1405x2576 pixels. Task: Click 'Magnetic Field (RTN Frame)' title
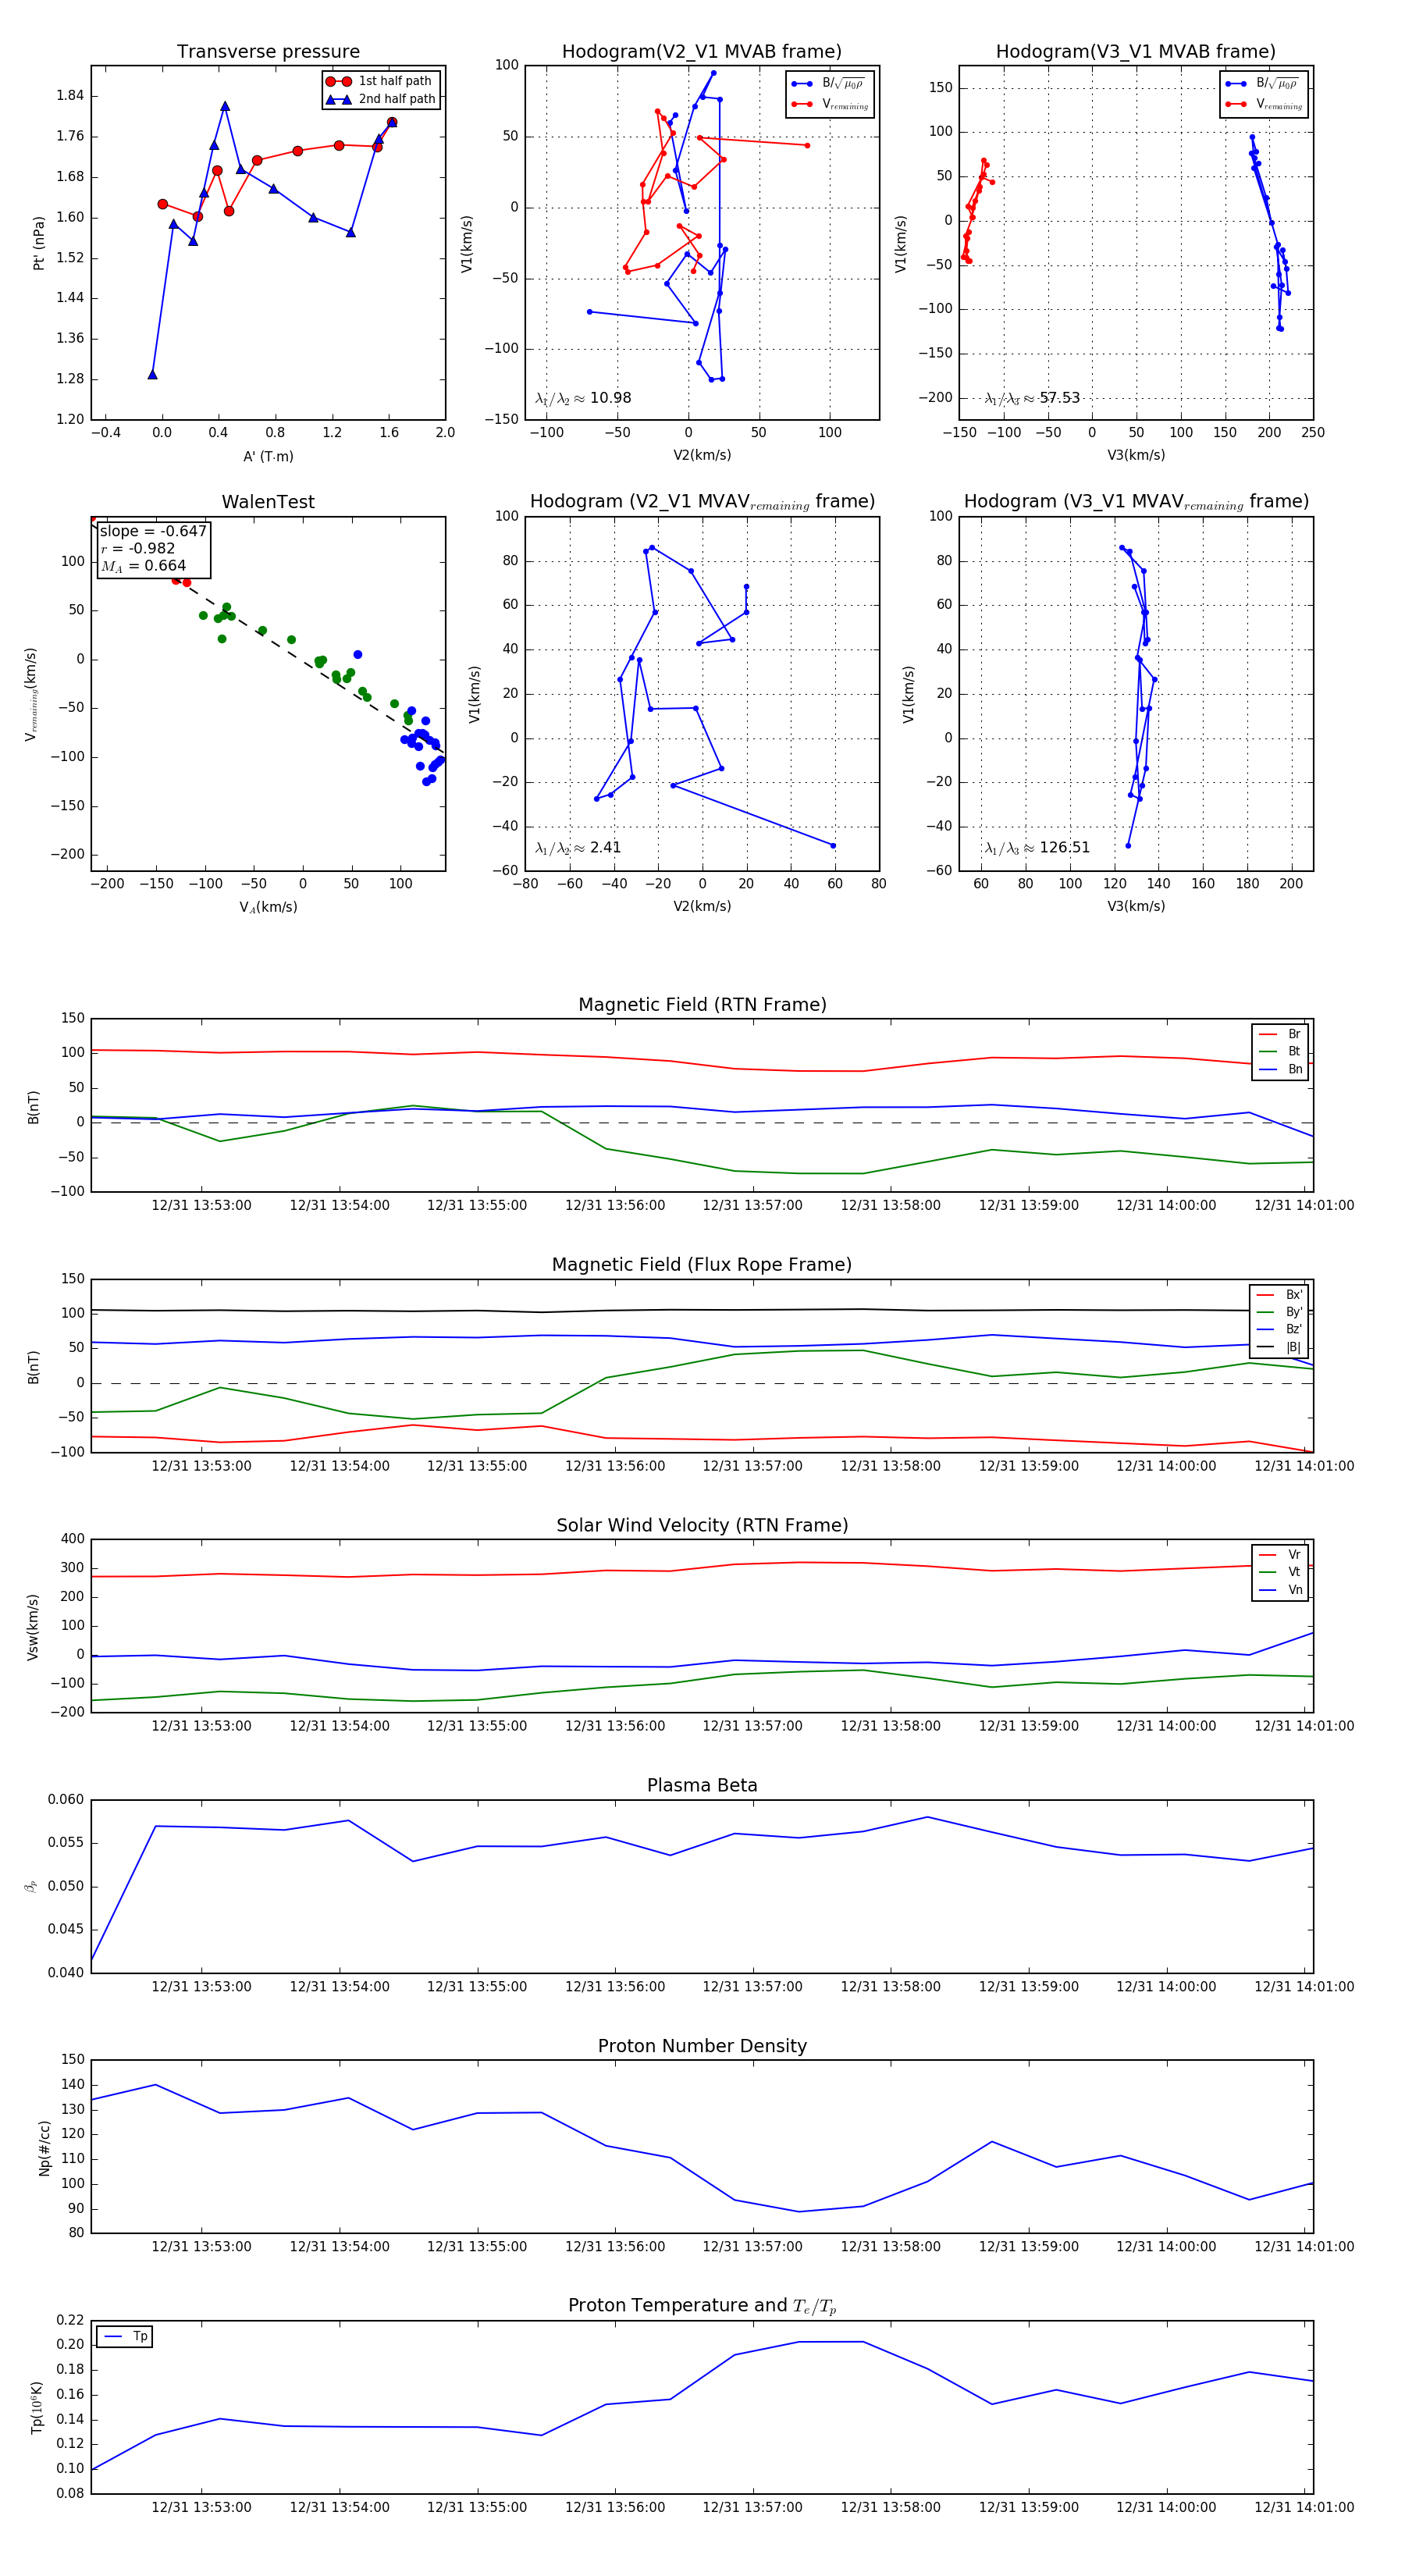tap(702, 1005)
